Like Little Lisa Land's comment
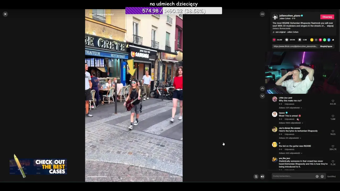Viewport: 340px width, 191px height. coord(333,101)
